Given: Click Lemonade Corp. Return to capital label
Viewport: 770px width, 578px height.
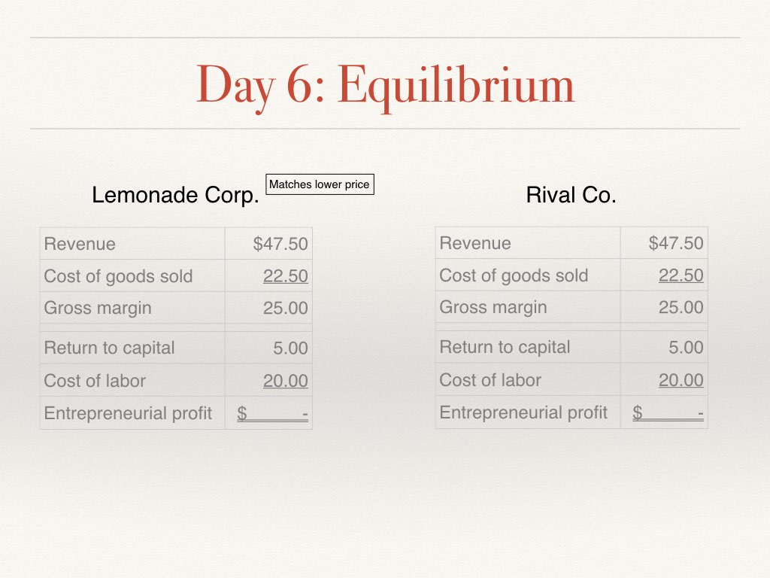Looking at the screenshot, I should [x=109, y=348].
